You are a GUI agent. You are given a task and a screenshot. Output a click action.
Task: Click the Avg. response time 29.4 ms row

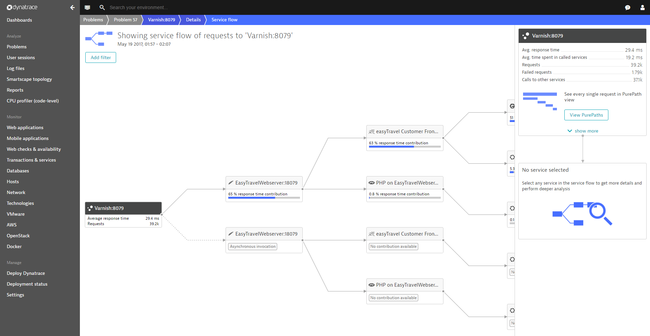click(582, 50)
